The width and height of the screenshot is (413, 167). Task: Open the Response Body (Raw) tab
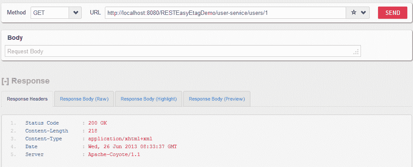point(84,99)
